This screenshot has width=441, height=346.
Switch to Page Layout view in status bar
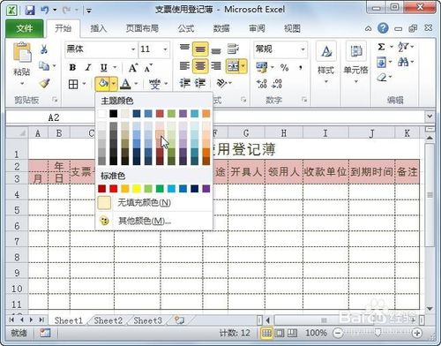(280, 333)
